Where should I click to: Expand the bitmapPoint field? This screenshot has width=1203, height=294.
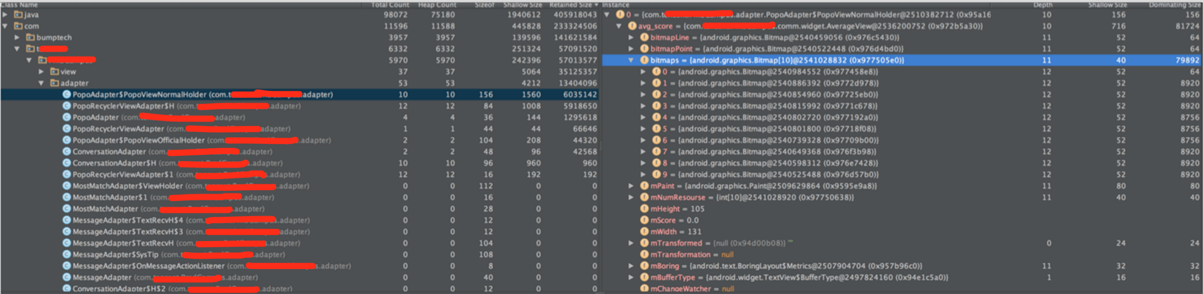coord(631,49)
